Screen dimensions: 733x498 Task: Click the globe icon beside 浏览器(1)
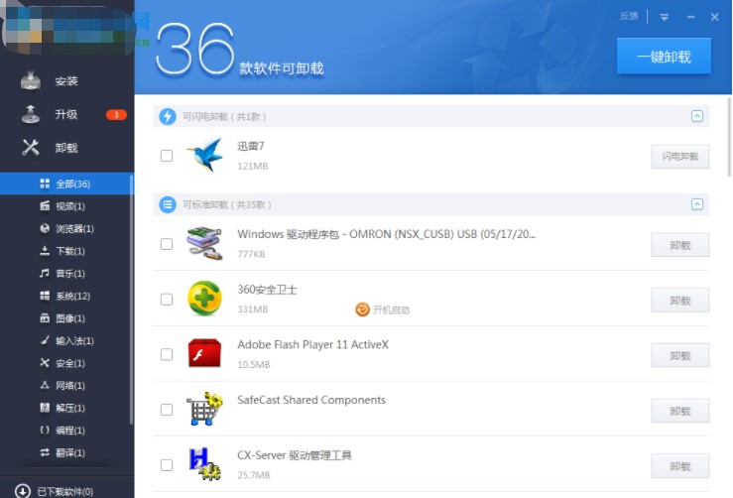coord(45,228)
